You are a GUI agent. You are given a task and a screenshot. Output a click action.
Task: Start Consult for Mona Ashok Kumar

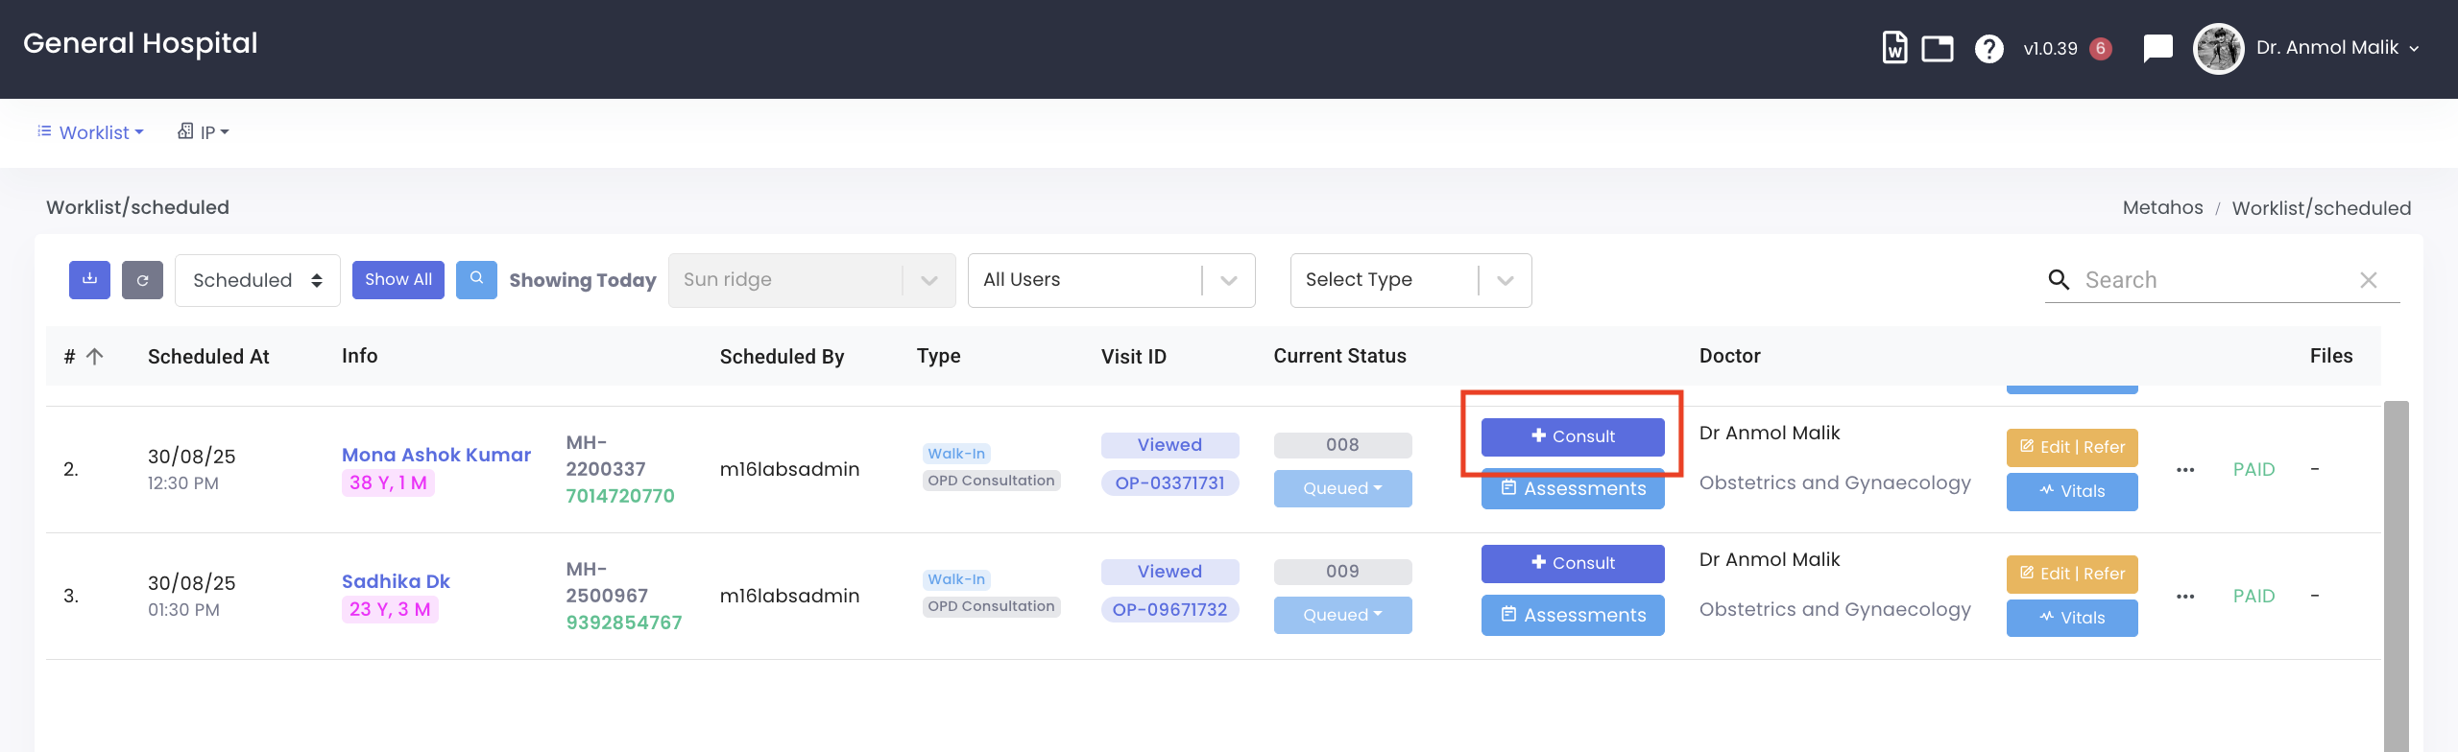pyautogui.click(x=1572, y=436)
